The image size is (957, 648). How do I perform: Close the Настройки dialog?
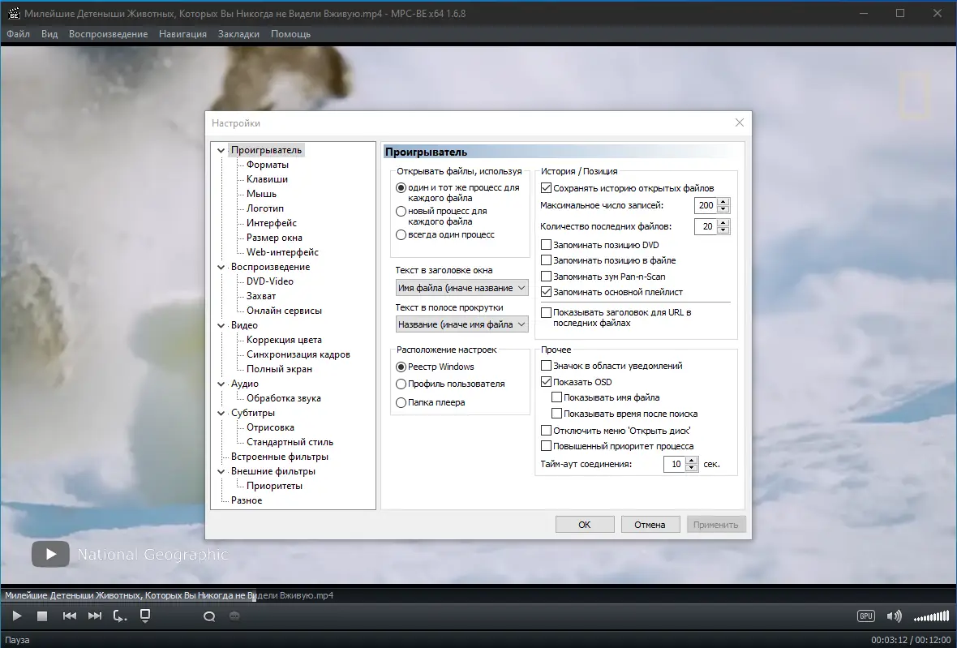pos(740,122)
